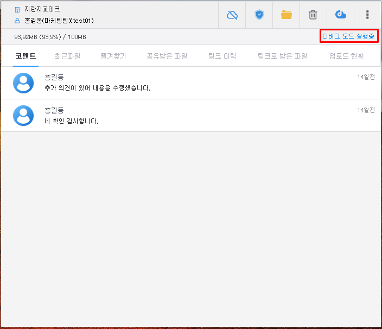
Task: View the 링크로 받은 파일 tab
Action: click(x=282, y=56)
